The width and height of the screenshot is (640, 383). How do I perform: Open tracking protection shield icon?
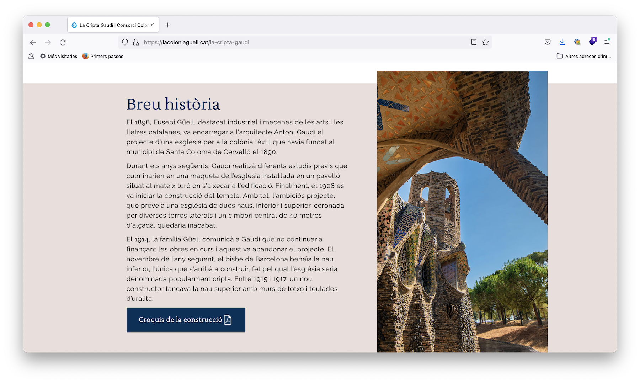pyautogui.click(x=125, y=42)
